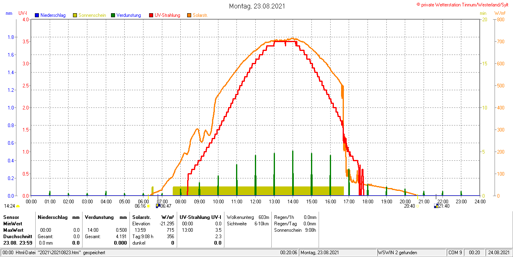Select the Sonnenschein legend label

pyautogui.click(x=92, y=15)
